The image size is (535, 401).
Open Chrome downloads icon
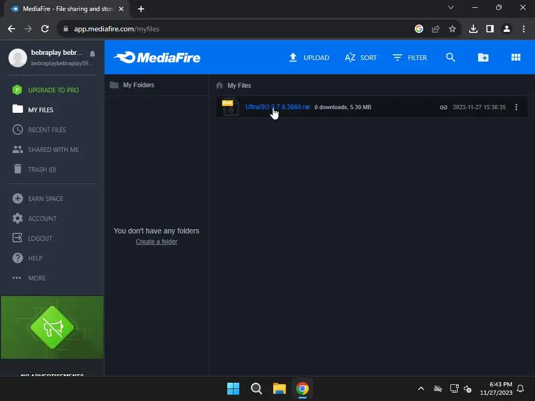point(473,29)
